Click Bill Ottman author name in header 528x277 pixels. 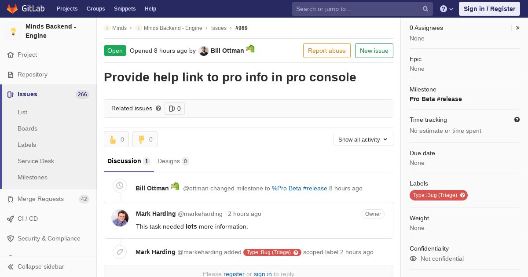click(x=227, y=51)
